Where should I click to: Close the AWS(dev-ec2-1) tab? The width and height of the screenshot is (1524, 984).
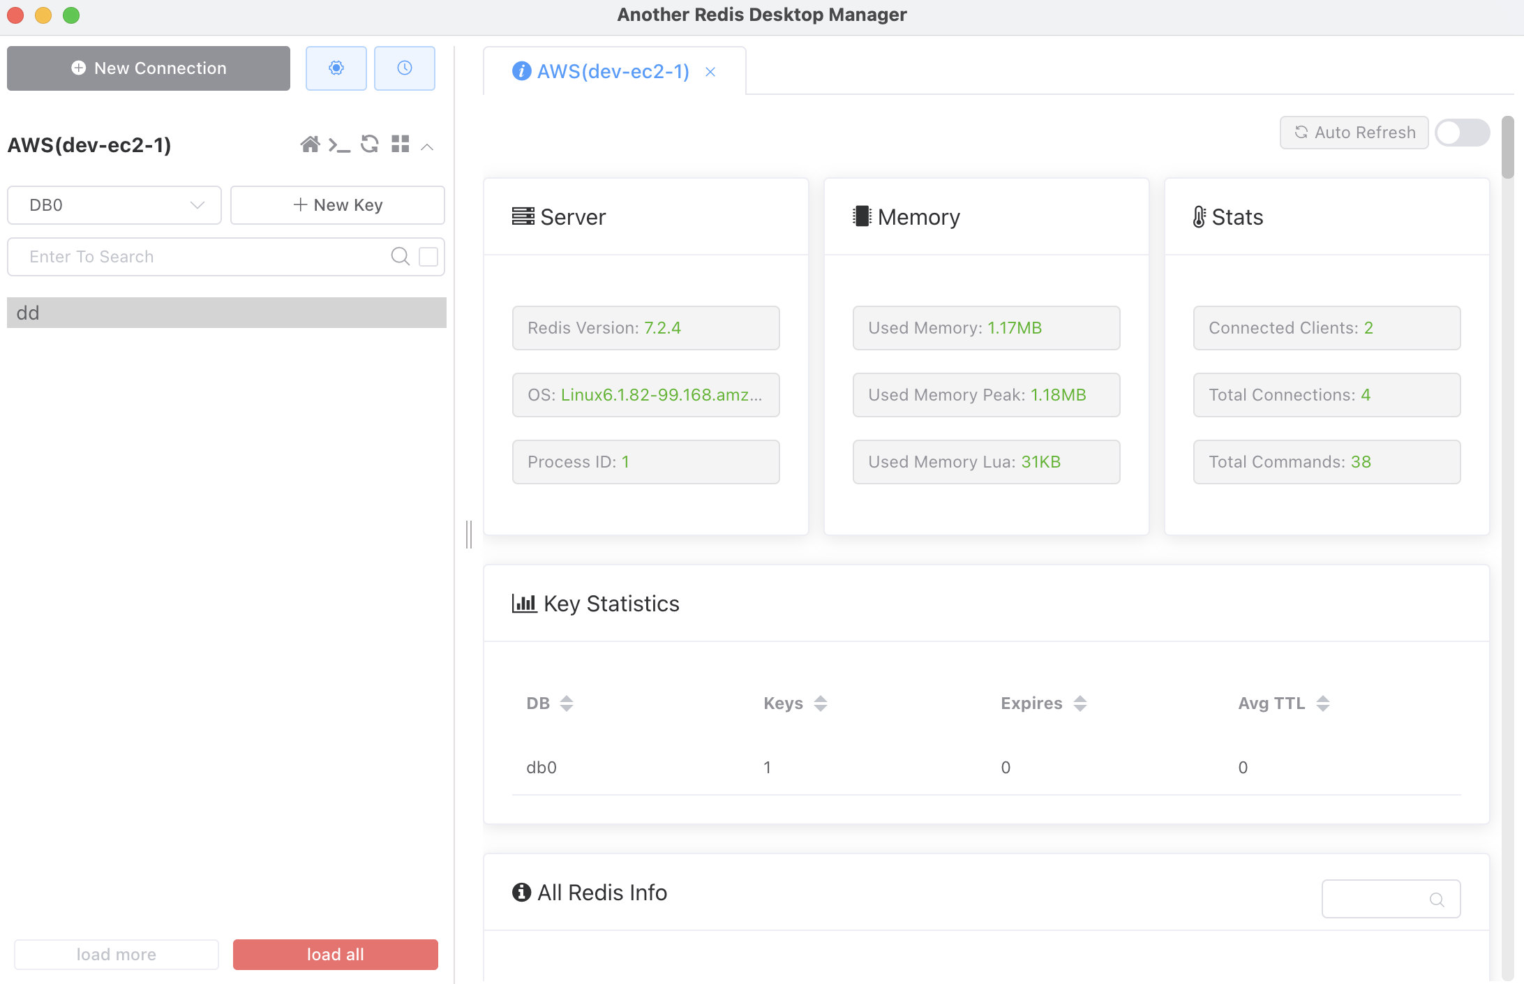tap(710, 72)
